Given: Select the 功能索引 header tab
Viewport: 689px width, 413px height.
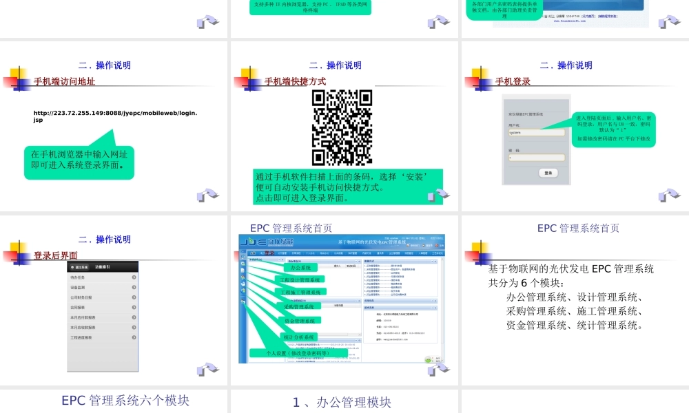Looking at the screenshot, I should coord(103,267).
